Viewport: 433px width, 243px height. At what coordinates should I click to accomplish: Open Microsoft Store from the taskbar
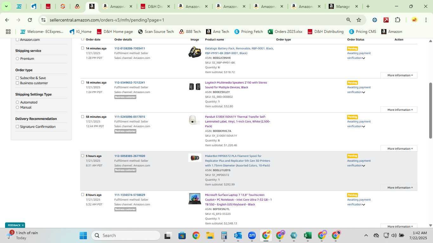point(182,235)
